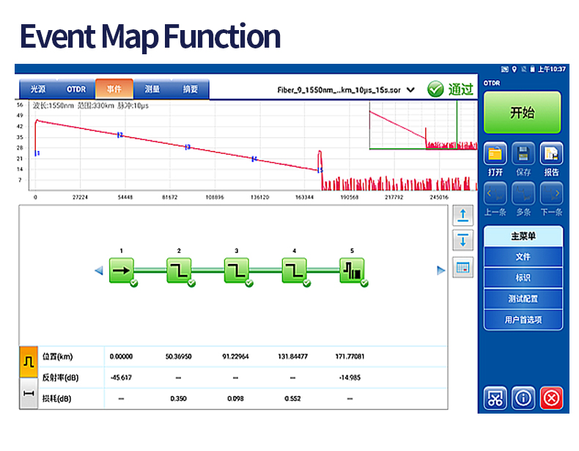Image resolution: width=579 pixels, height=451 pixels.
Task: Click the red close X icon
Action: [551, 398]
